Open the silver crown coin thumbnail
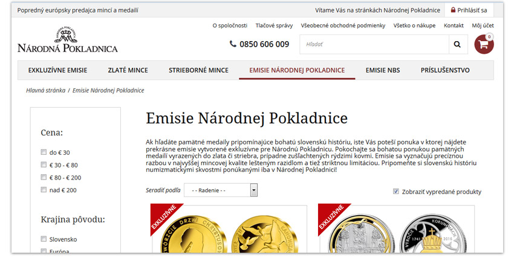Image resolution: width=514 pixels, height=263 pixels. point(433,235)
